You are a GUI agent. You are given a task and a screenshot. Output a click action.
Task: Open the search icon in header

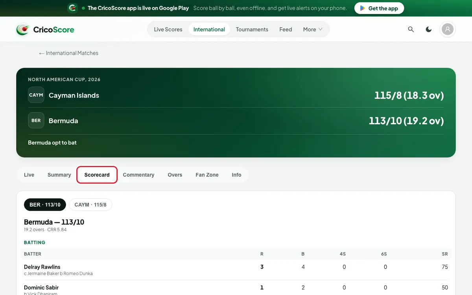click(x=411, y=29)
